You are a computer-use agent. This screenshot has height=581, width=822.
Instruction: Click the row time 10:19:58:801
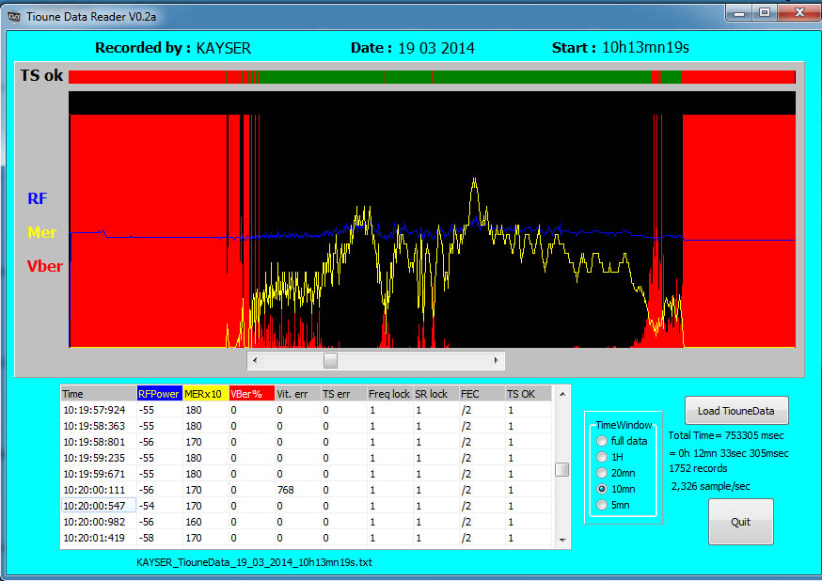pyautogui.click(x=94, y=442)
